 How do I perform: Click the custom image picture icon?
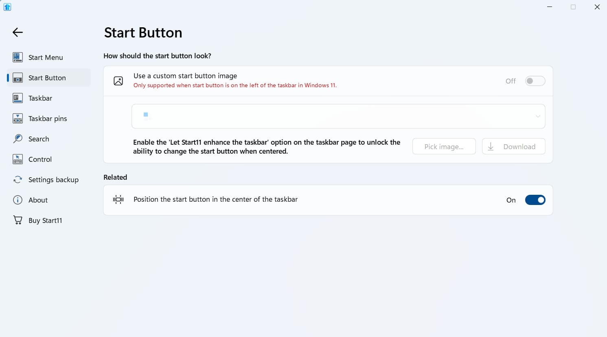118,81
